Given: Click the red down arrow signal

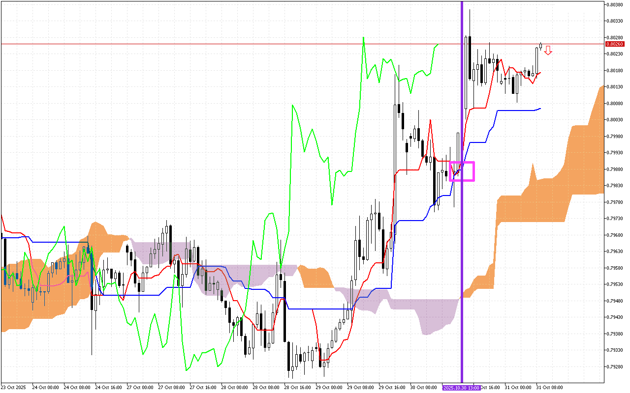Looking at the screenshot, I should (x=548, y=50).
